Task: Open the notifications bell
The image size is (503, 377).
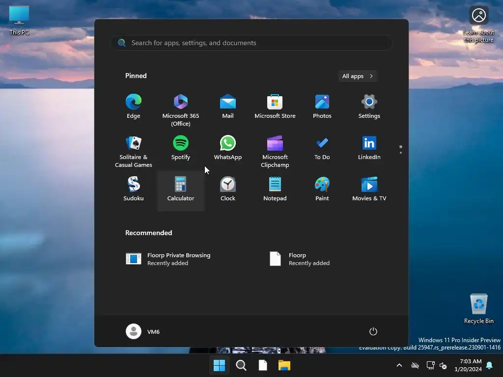Action: (x=490, y=365)
